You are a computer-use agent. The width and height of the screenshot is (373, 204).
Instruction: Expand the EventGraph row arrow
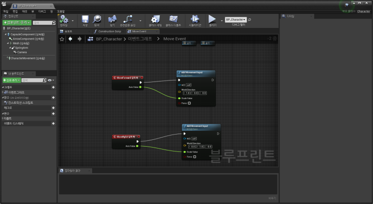click(3, 92)
